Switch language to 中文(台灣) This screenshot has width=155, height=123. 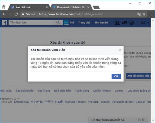[x=37, y=102]
